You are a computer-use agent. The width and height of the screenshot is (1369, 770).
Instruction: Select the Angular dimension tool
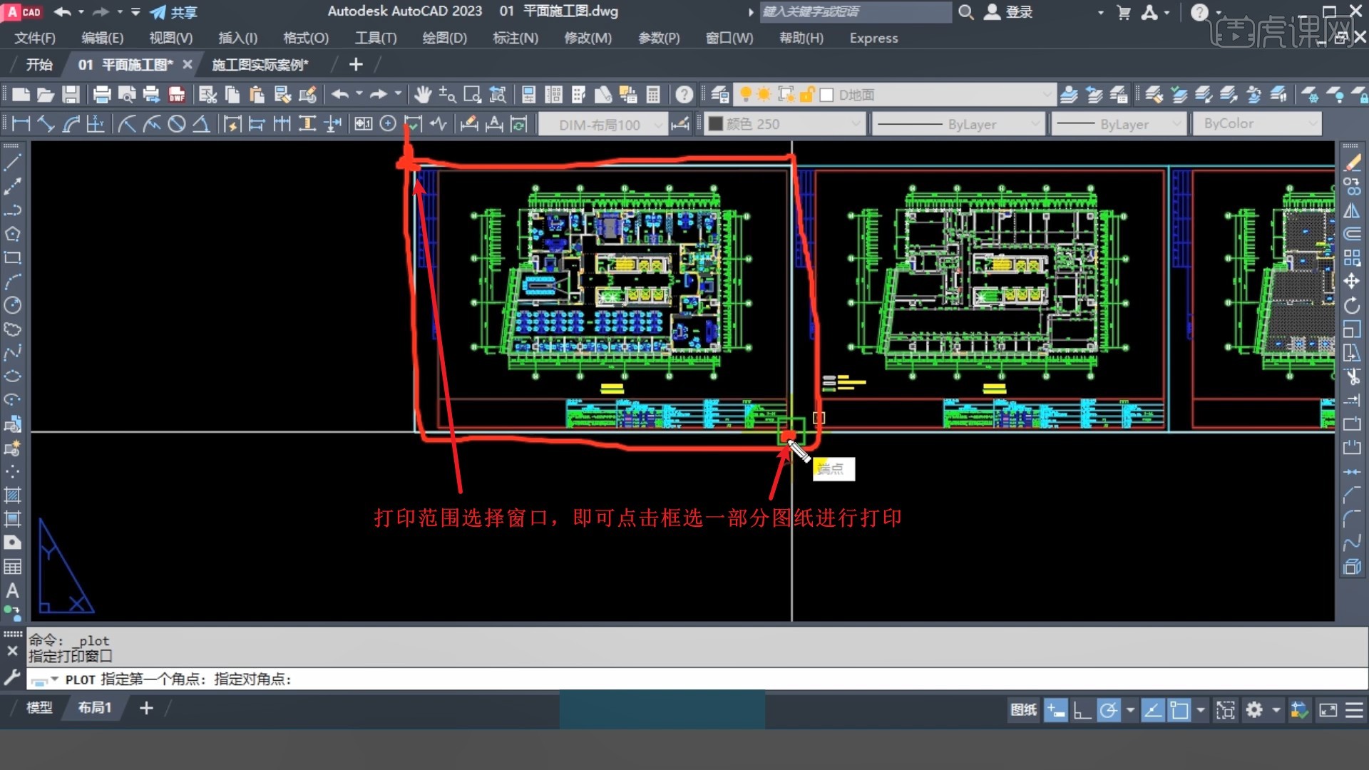[201, 124]
